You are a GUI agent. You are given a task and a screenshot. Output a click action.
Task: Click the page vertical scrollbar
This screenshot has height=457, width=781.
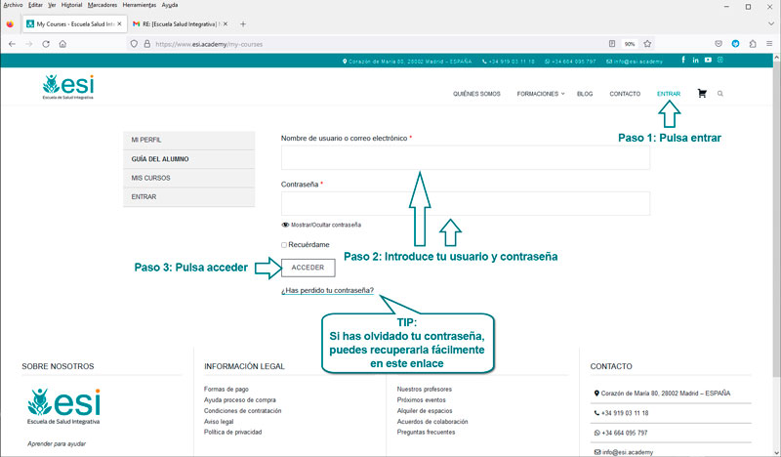coord(776,220)
